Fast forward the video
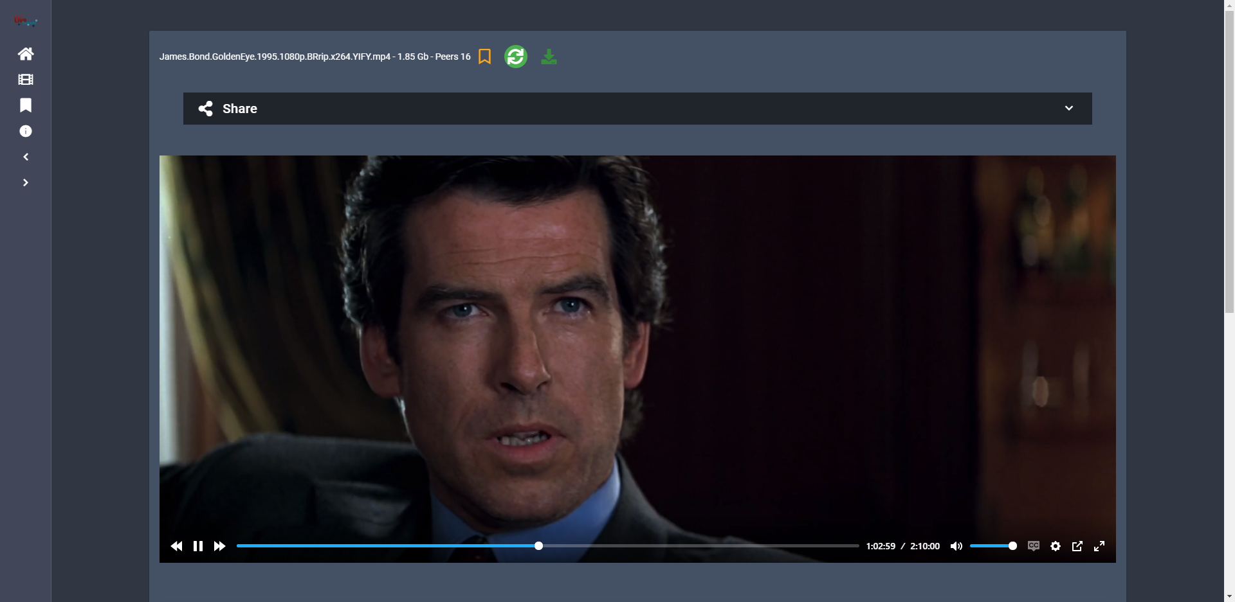Image resolution: width=1235 pixels, height=602 pixels. [220, 546]
